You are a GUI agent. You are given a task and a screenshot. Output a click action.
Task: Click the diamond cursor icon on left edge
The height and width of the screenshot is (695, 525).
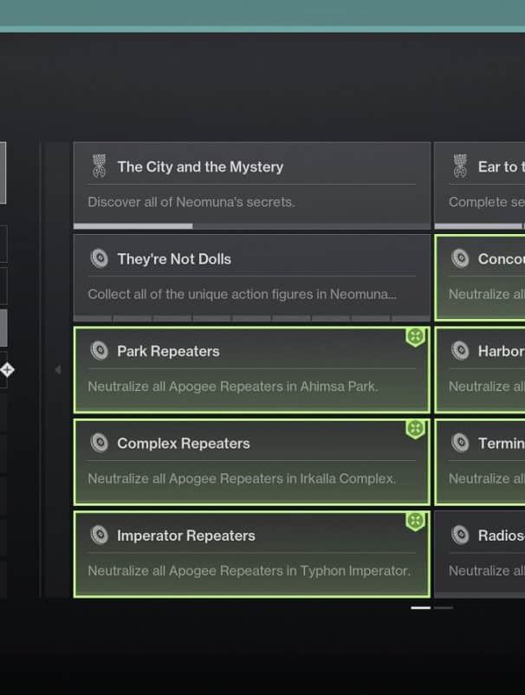click(7, 369)
